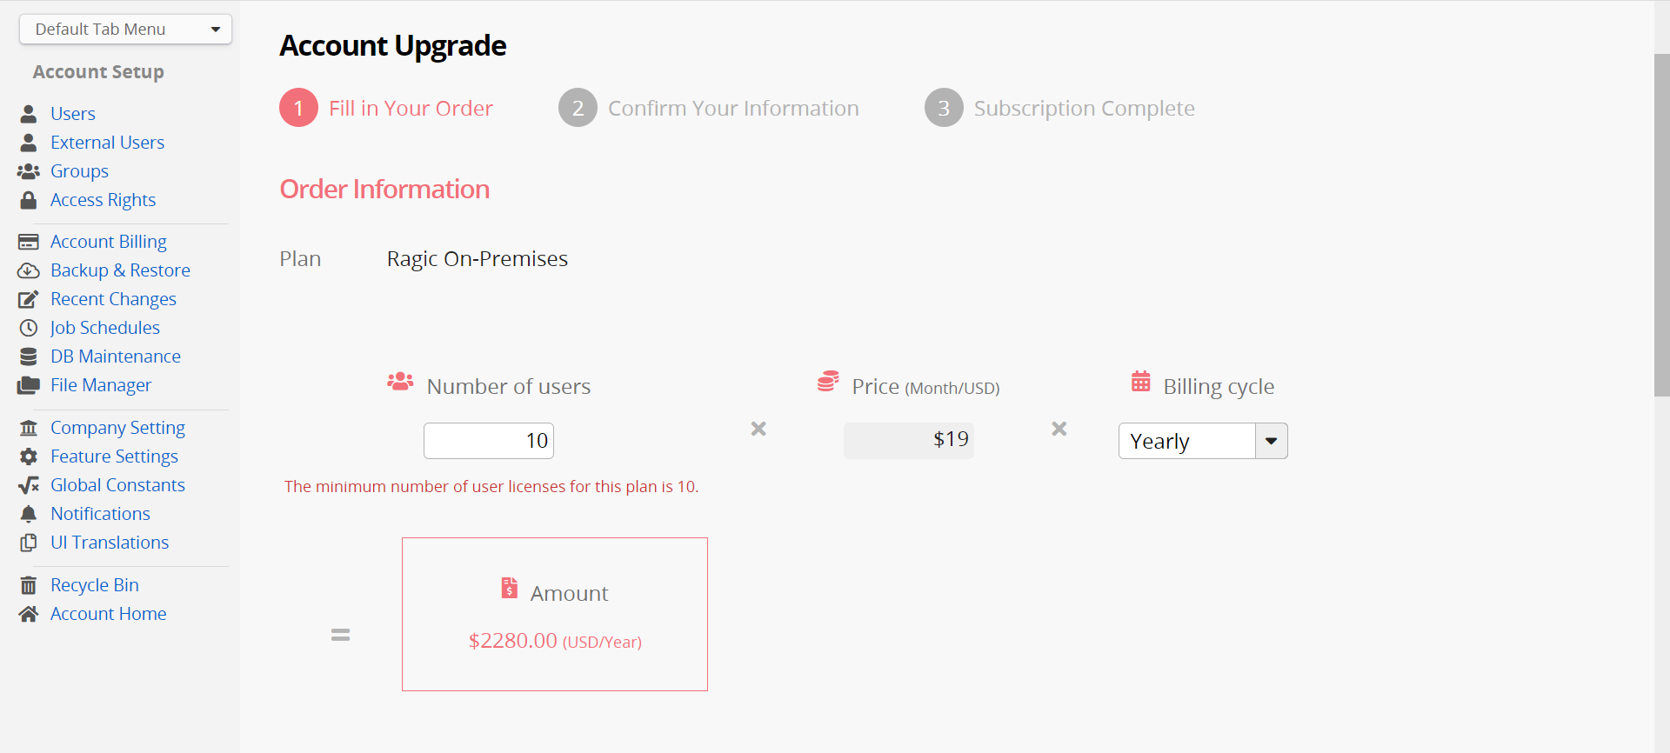Open the Company Setting link
The image size is (1670, 753).
point(117,428)
